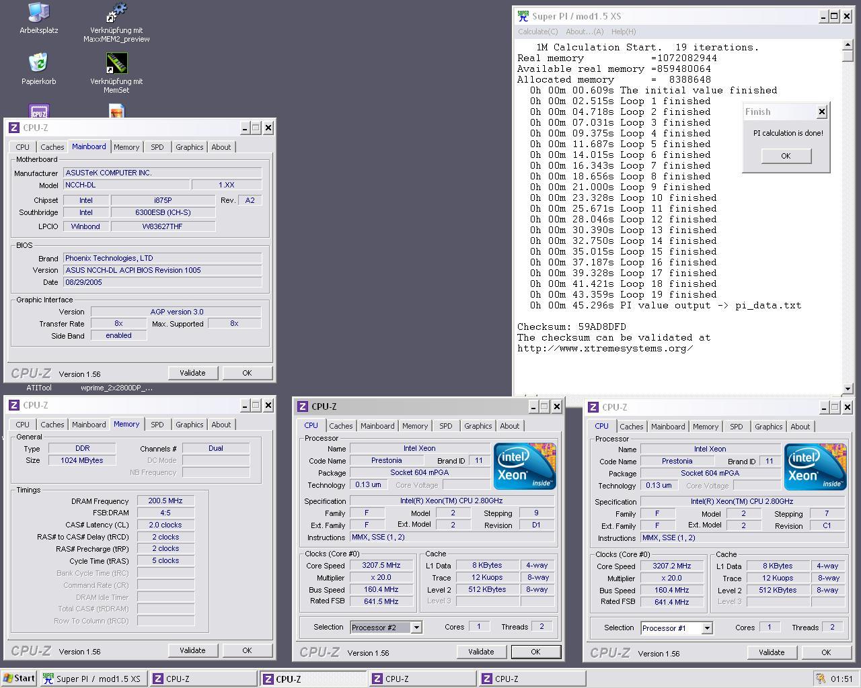Open About menu in Super PI
The height and width of the screenshot is (688, 861).
585,32
